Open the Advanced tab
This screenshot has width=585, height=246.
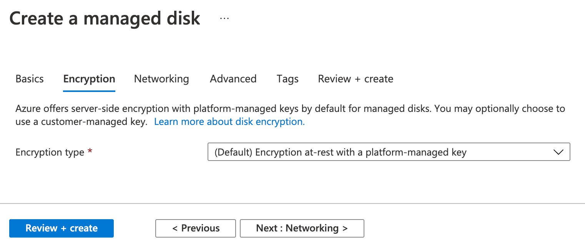tap(233, 79)
